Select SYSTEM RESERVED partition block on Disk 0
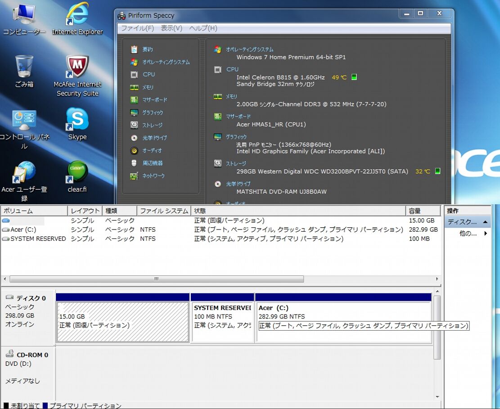Viewport: 500px width, 409px height. [222, 318]
